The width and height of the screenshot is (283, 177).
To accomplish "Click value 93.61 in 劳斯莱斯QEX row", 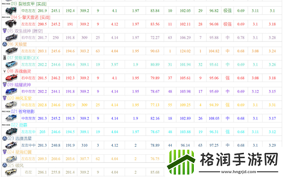I will coord(214,65).
